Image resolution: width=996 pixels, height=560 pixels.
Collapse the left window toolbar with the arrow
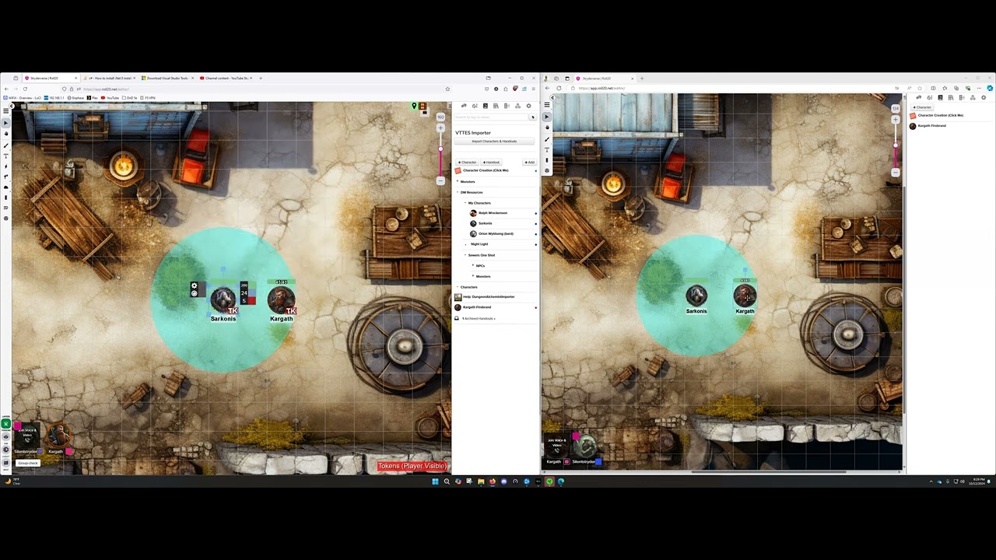[11, 106]
